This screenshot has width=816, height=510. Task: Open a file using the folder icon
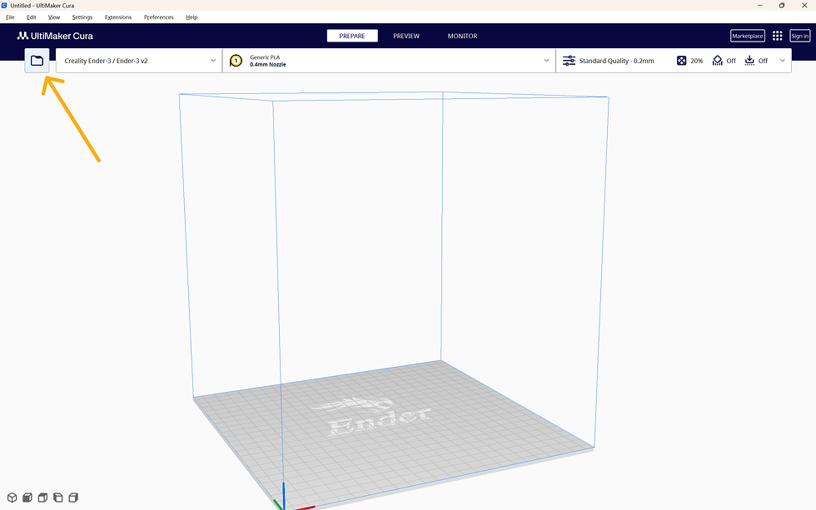click(x=37, y=60)
